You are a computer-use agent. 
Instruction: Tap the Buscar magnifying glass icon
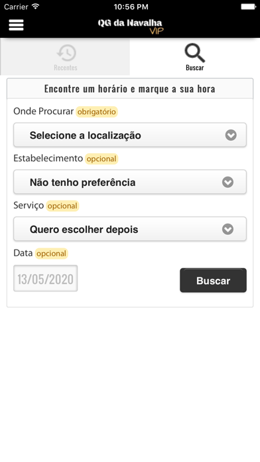click(x=194, y=53)
